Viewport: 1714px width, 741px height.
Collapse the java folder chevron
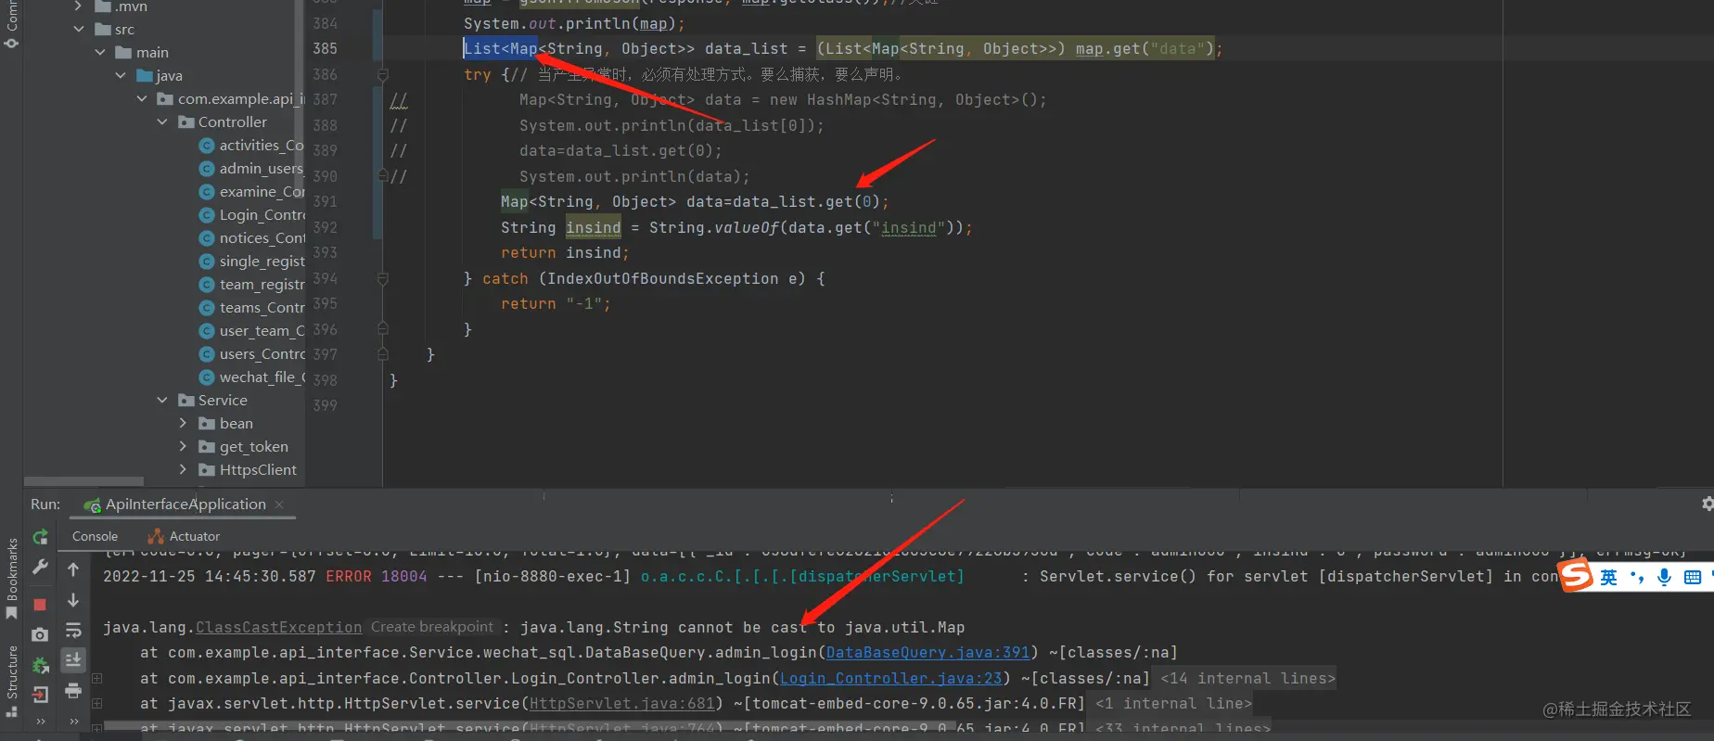coord(121,76)
